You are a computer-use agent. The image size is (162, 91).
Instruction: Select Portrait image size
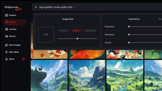63,31
